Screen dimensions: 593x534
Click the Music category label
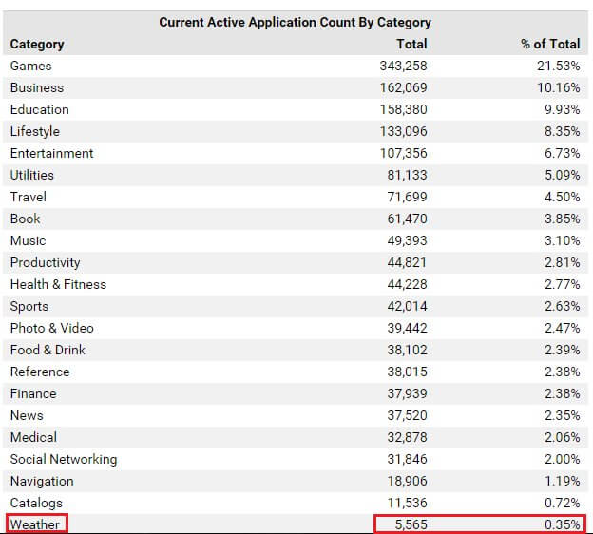[x=28, y=240]
